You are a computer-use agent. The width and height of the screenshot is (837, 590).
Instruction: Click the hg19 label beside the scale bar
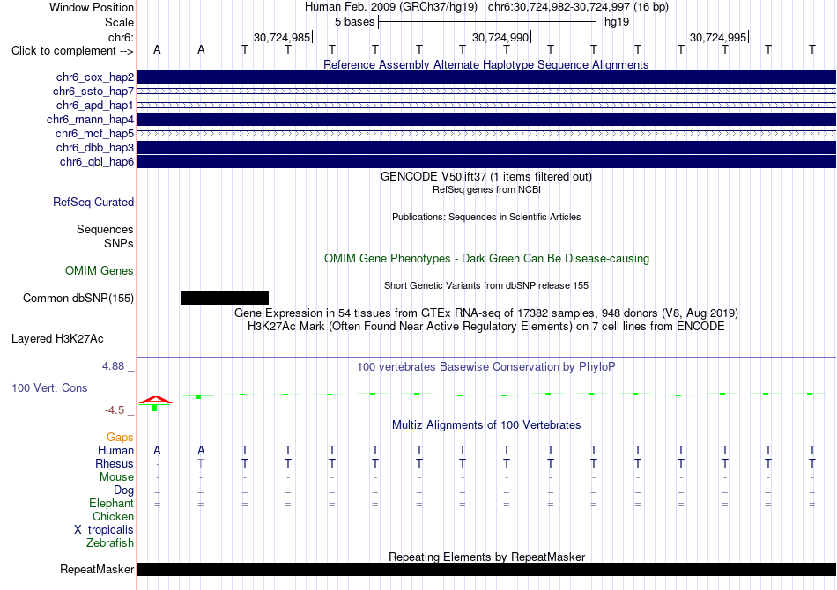click(x=617, y=22)
